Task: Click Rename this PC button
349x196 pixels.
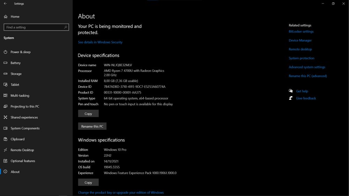Action: click(92, 126)
